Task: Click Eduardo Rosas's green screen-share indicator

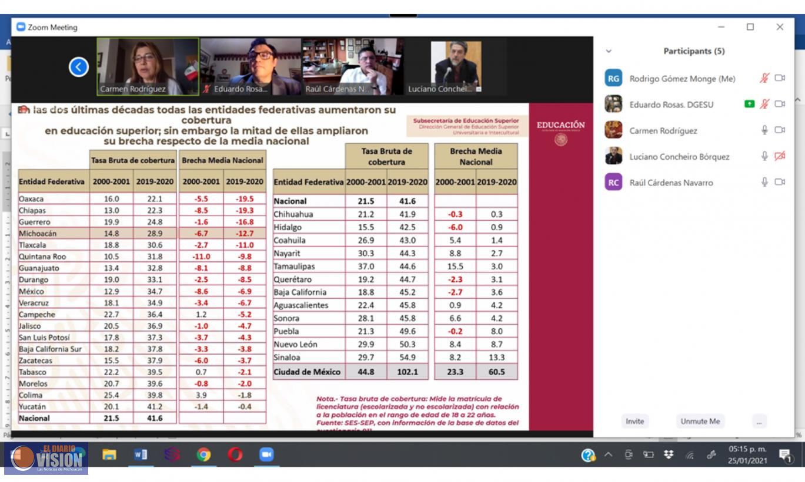Action: point(749,105)
